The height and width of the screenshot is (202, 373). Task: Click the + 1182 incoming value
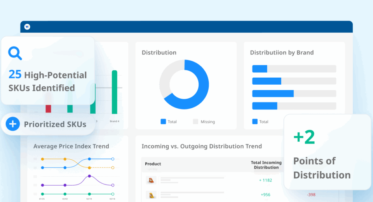coord(265,180)
